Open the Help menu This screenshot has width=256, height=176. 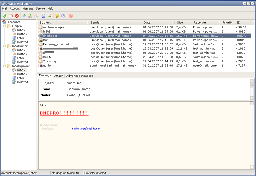click(50, 8)
